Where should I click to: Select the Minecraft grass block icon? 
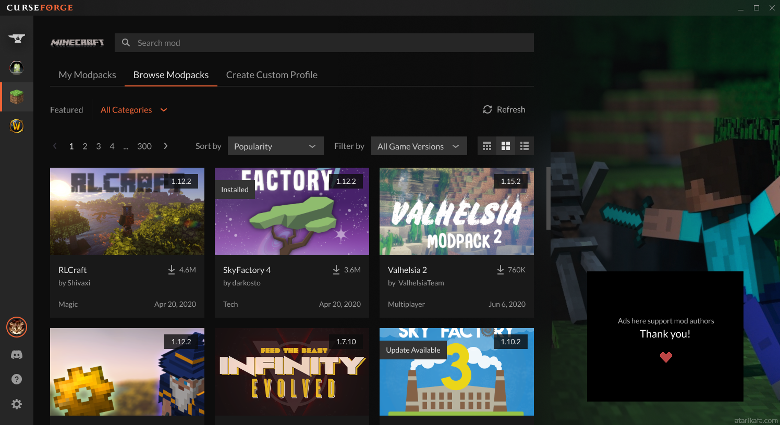[17, 97]
